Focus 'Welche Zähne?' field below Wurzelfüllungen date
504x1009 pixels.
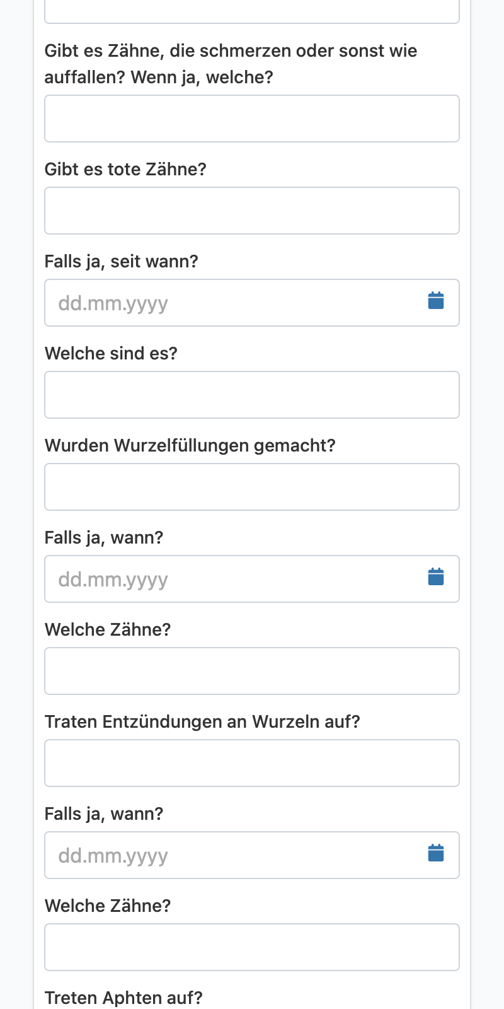tap(252, 671)
